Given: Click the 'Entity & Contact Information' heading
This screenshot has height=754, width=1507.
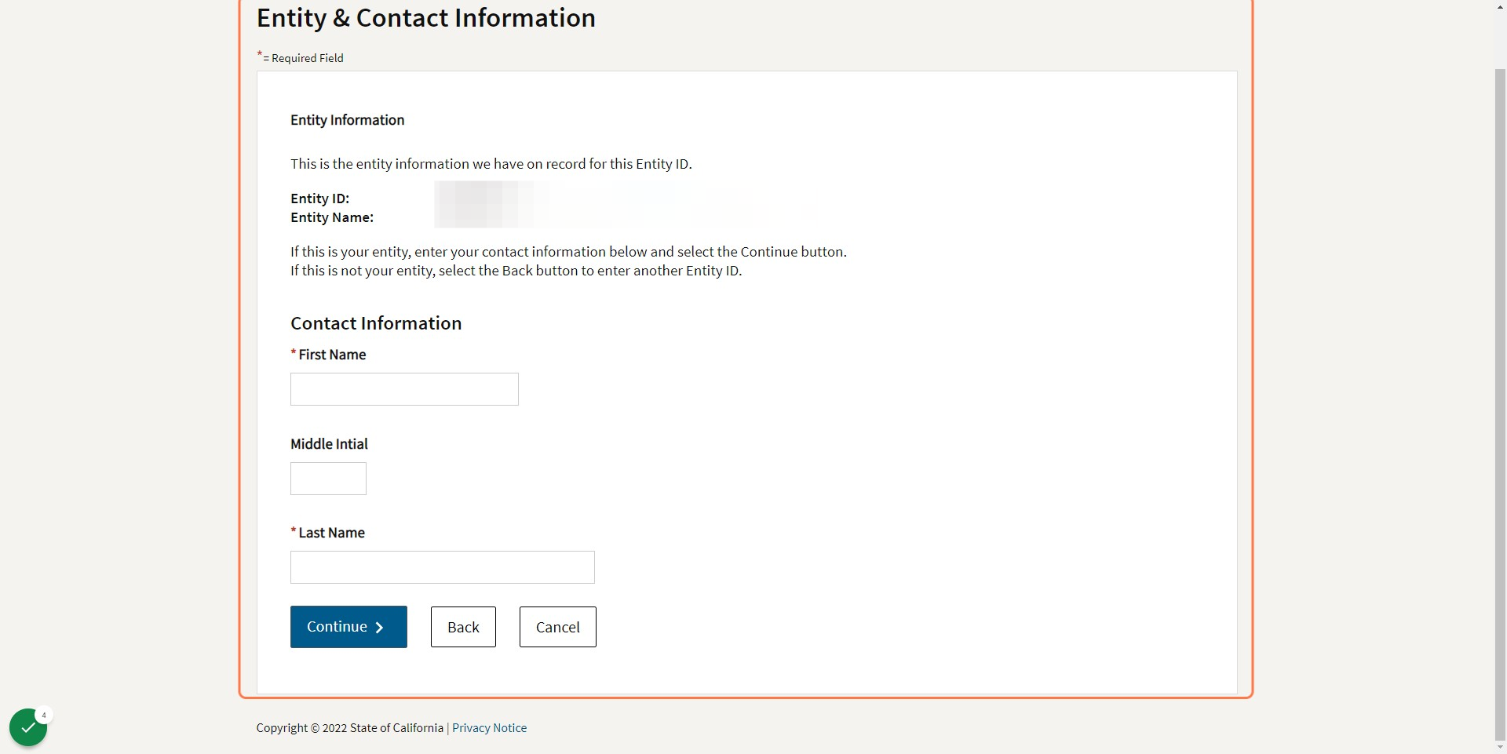Looking at the screenshot, I should (426, 18).
